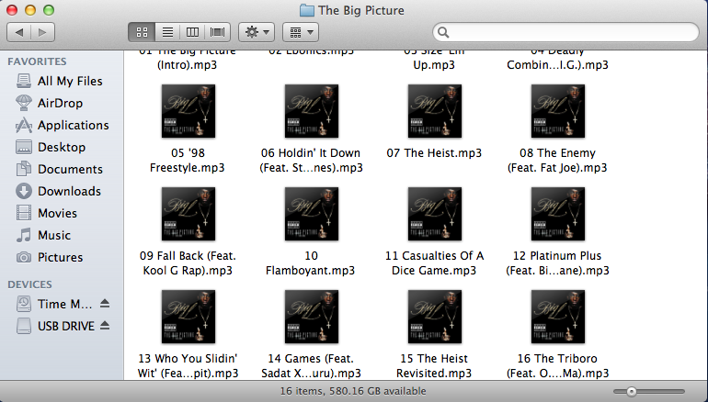Image resolution: width=708 pixels, height=402 pixels.
Task: Select 10 Flamboyant.mp3 album thumbnail
Action: [x=312, y=214]
